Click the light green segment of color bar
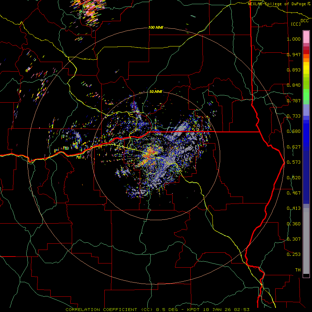 coord(306,95)
